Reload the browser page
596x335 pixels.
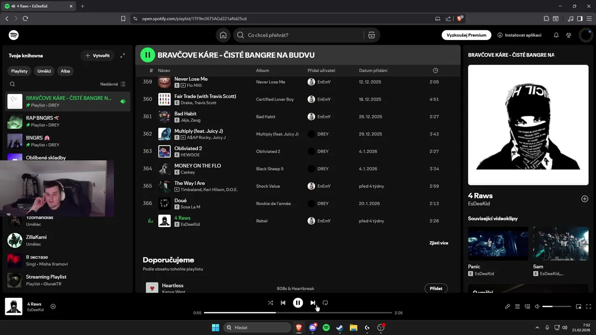pos(25,19)
